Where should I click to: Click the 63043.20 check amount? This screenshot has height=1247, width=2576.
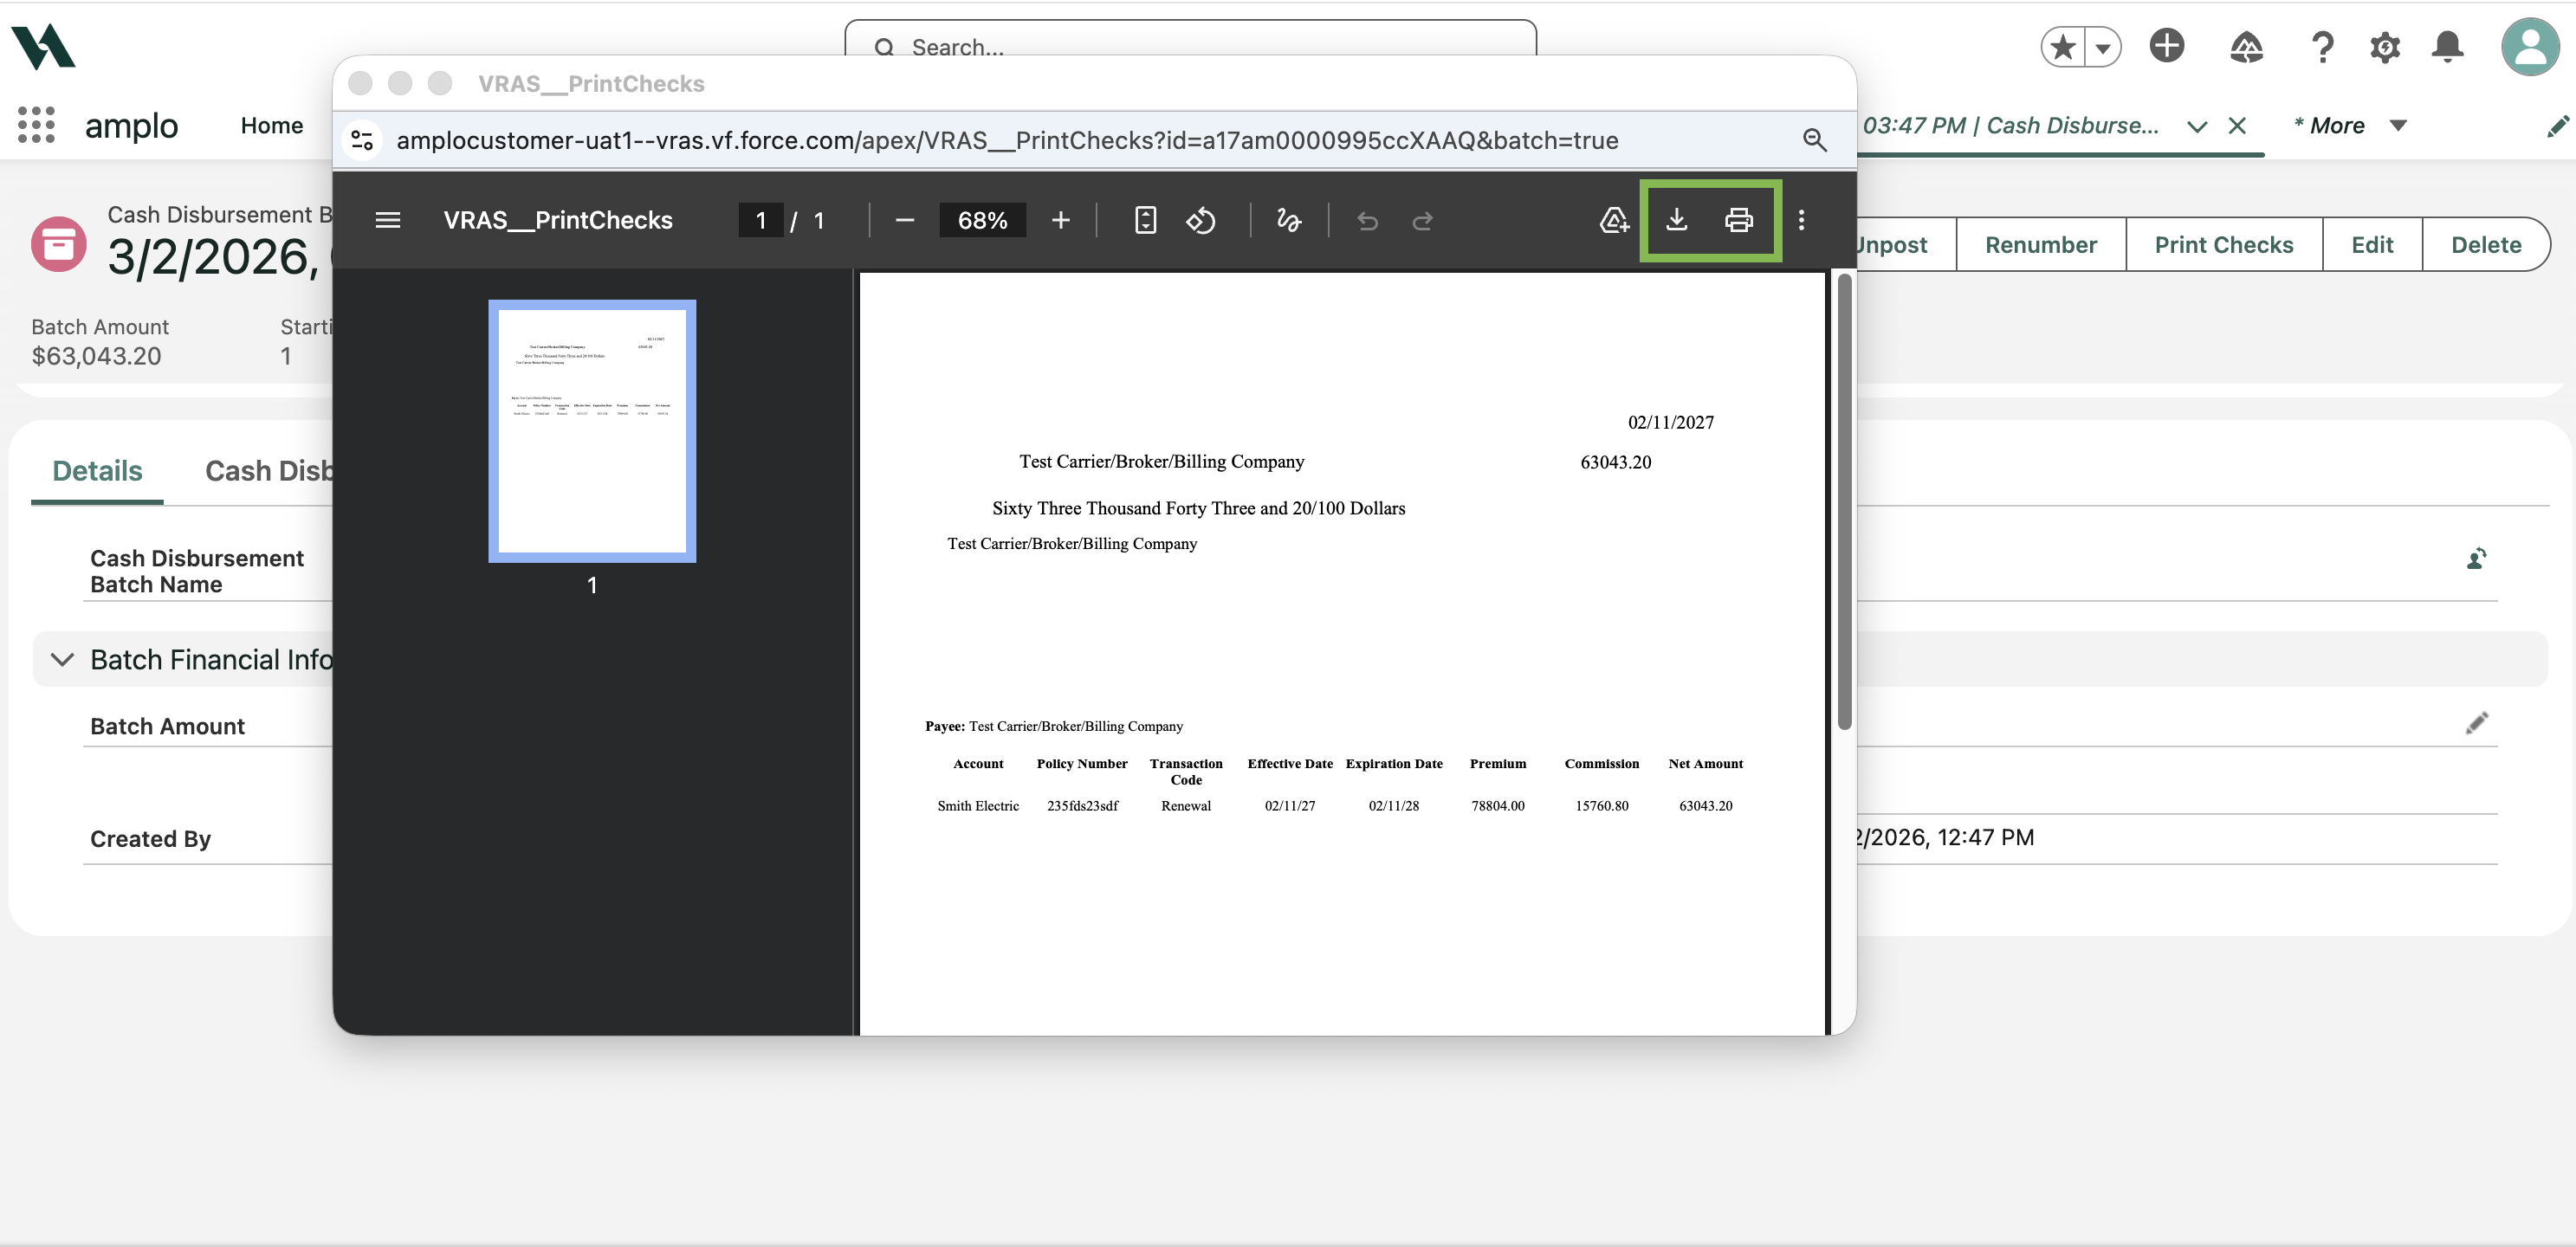pyautogui.click(x=1615, y=462)
